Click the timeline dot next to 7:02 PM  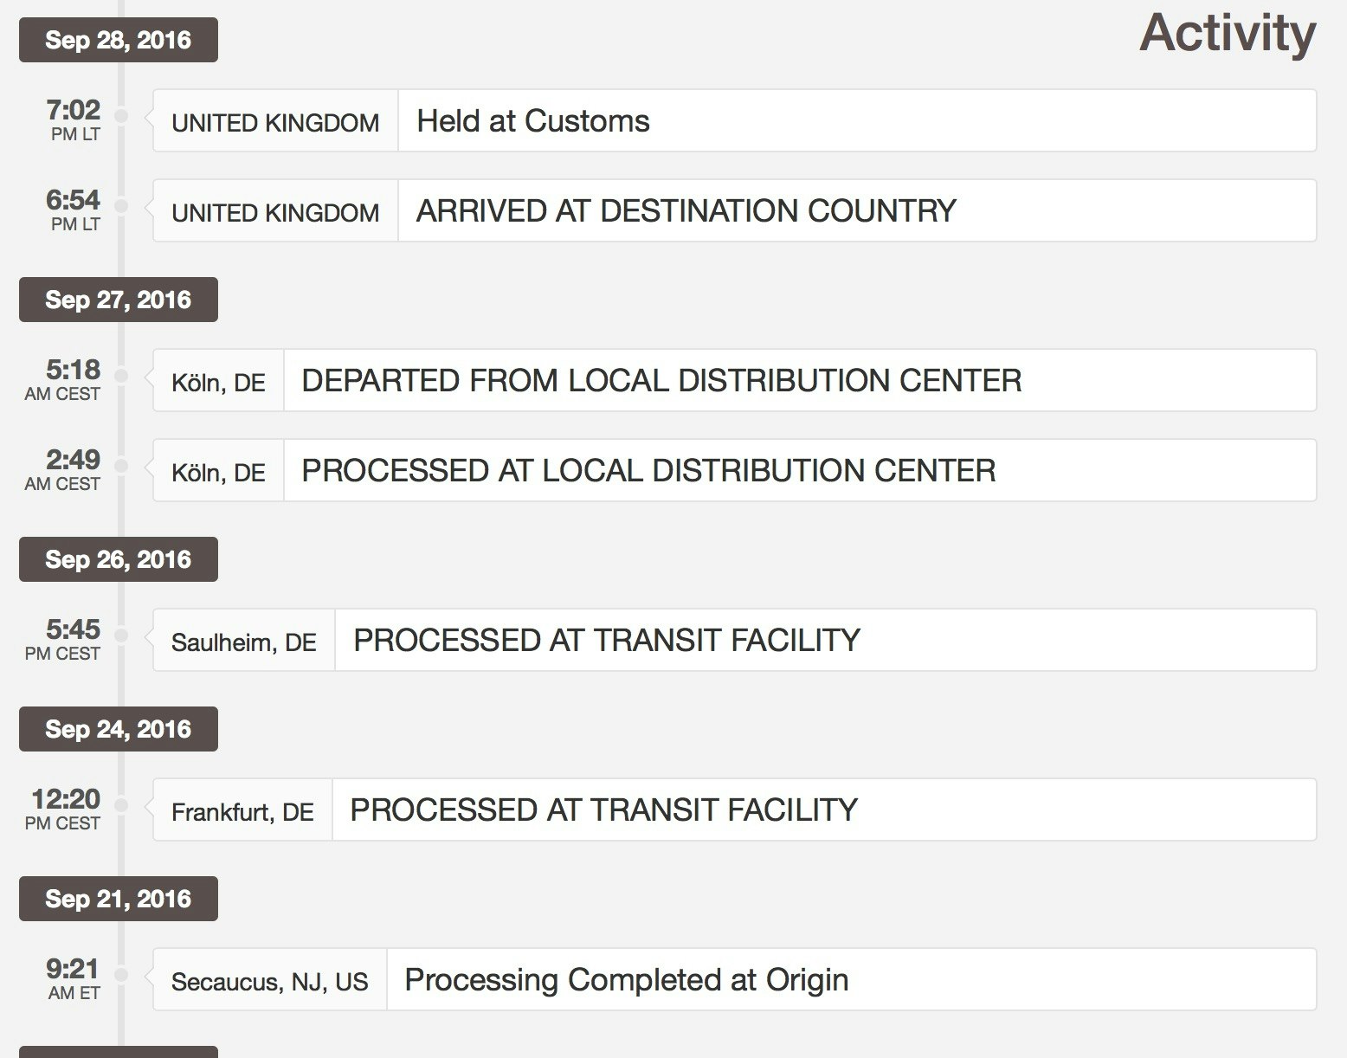[x=121, y=115]
